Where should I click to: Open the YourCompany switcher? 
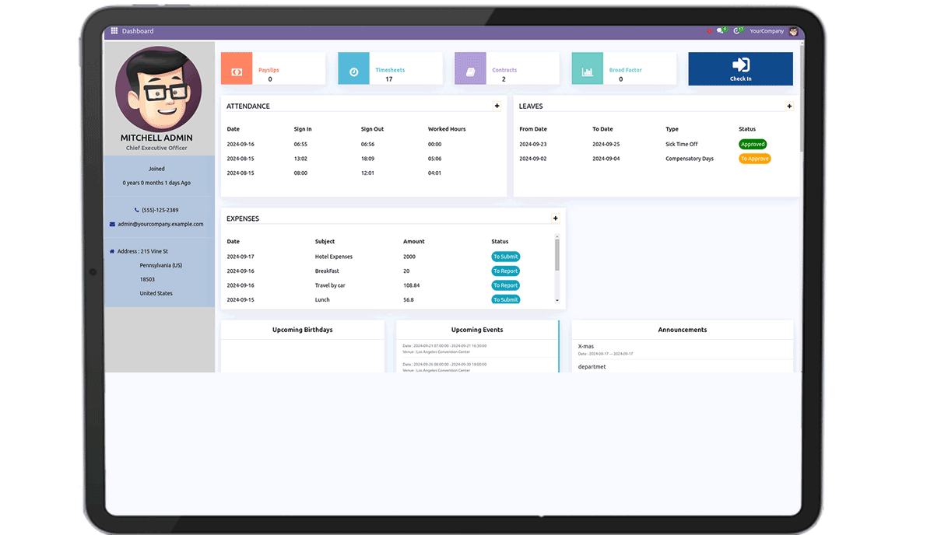767,31
